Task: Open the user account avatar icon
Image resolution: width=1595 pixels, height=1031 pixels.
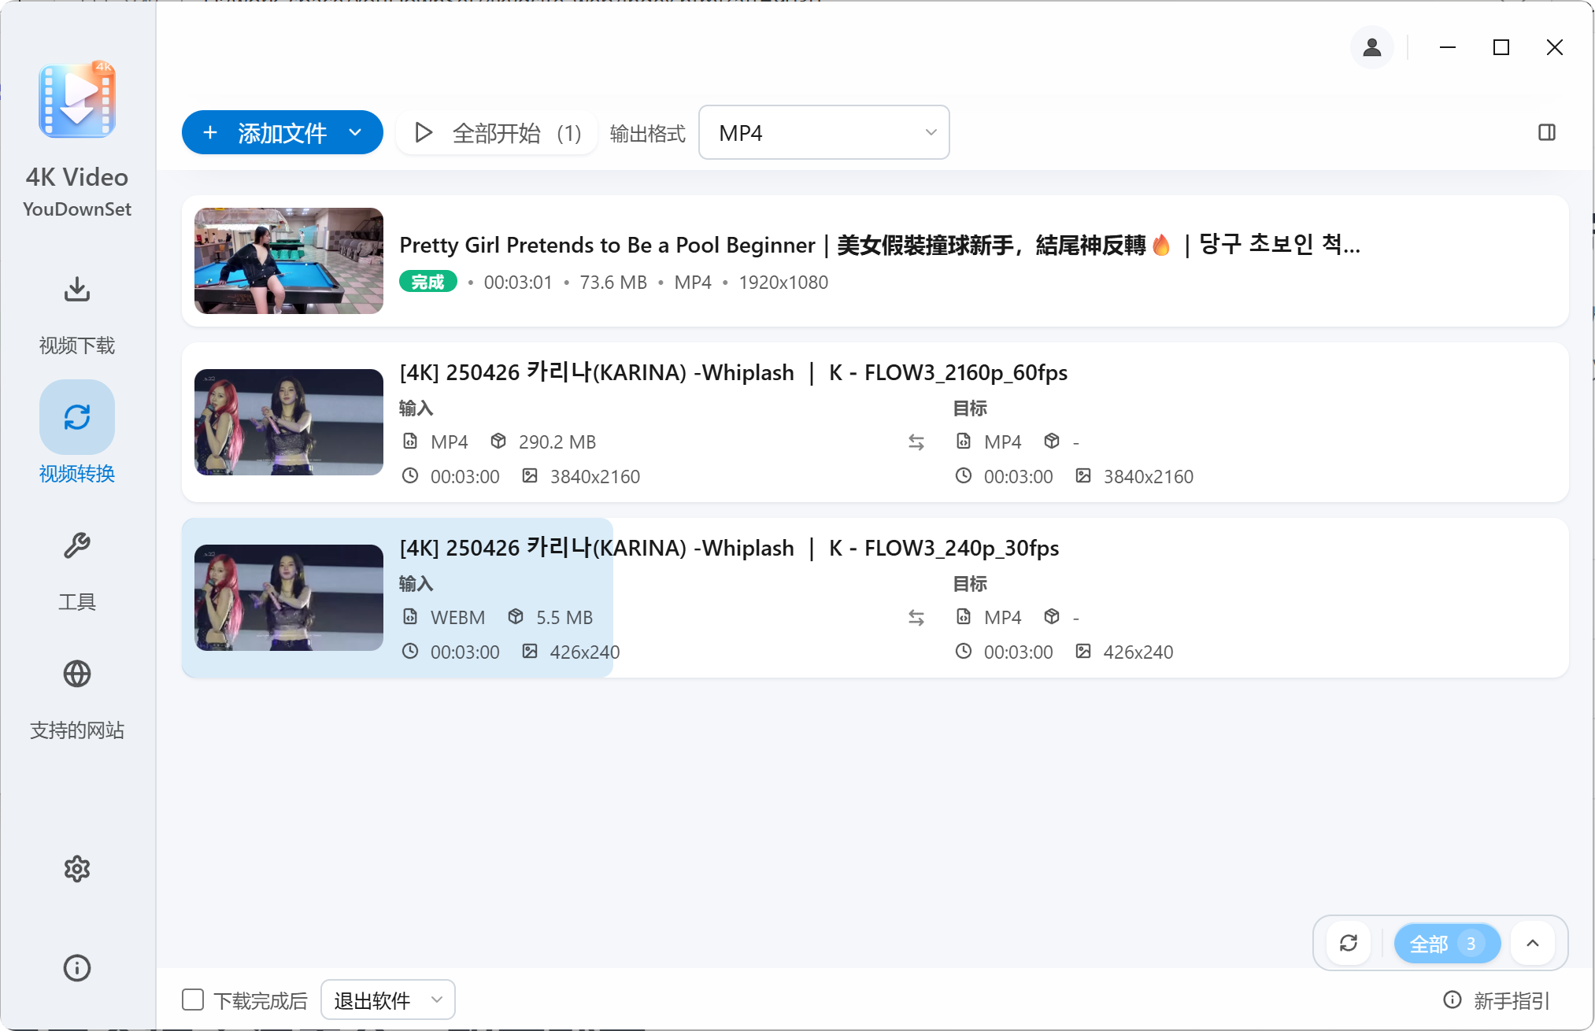Action: point(1371,47)
